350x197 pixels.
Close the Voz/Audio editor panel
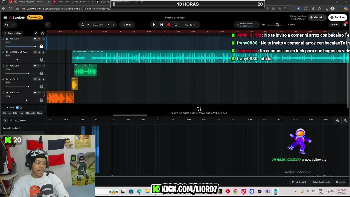5,120
